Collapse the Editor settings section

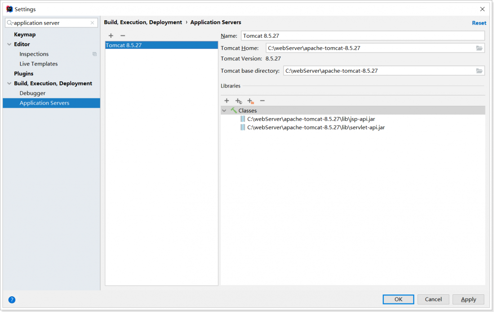(9, 44)
